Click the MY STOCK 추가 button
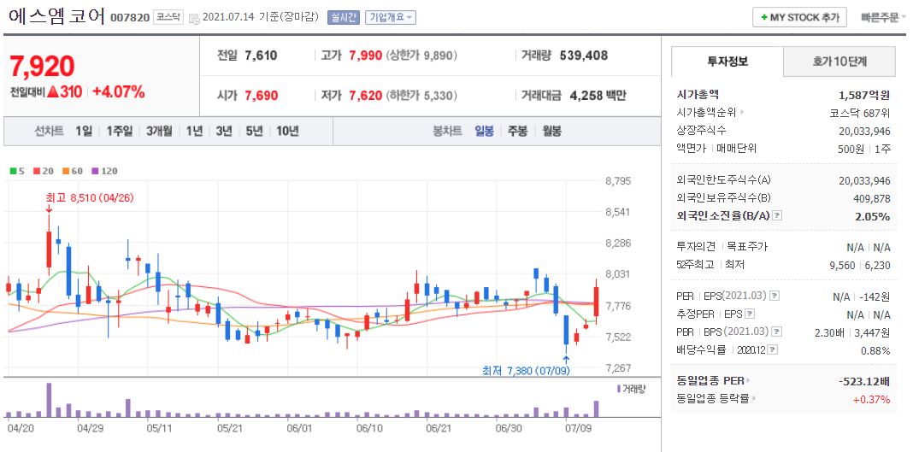 click(798, 17)
